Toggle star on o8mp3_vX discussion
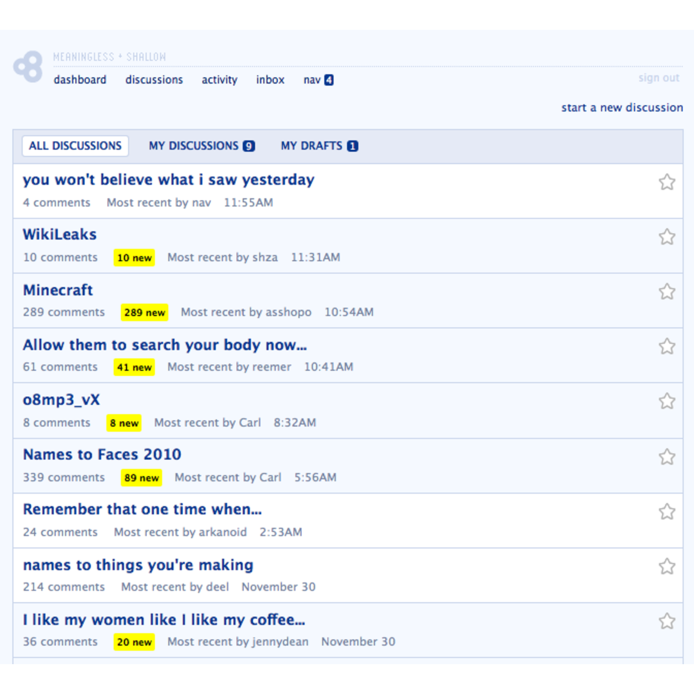 (x=666, y=401)
